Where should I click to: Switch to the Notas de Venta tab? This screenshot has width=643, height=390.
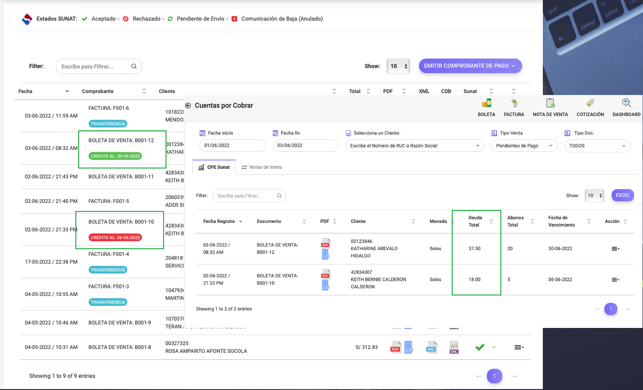[261, 167]
